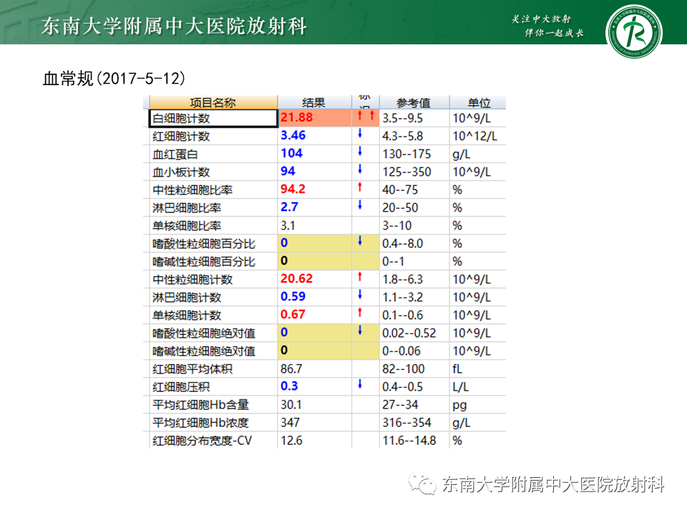The width and height of the screenshot is (687, 515).
Task: Select the 红细胞平均体积 row label
Action: pos(193,370)
